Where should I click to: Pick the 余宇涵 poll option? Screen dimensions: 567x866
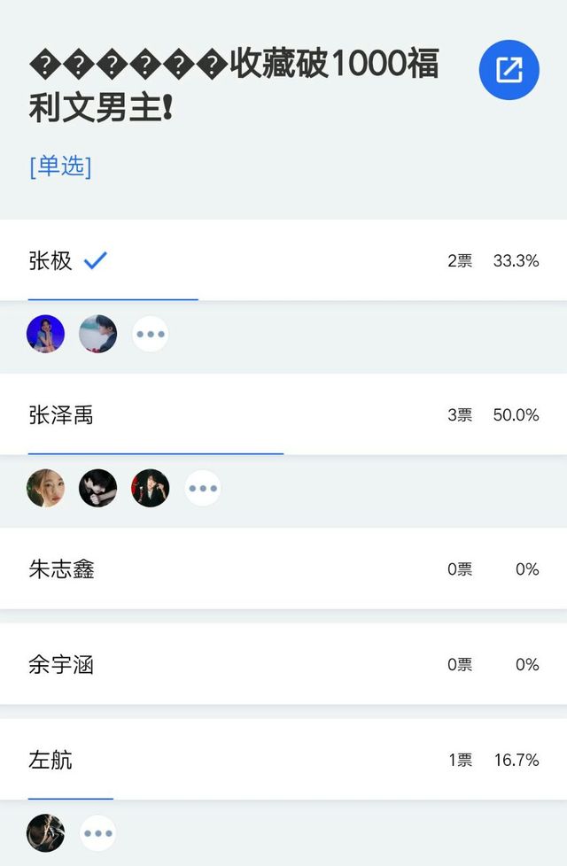pos(61,665)
